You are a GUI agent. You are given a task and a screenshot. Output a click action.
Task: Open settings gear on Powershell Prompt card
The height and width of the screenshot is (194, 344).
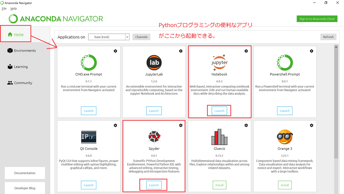click(312, 51)
